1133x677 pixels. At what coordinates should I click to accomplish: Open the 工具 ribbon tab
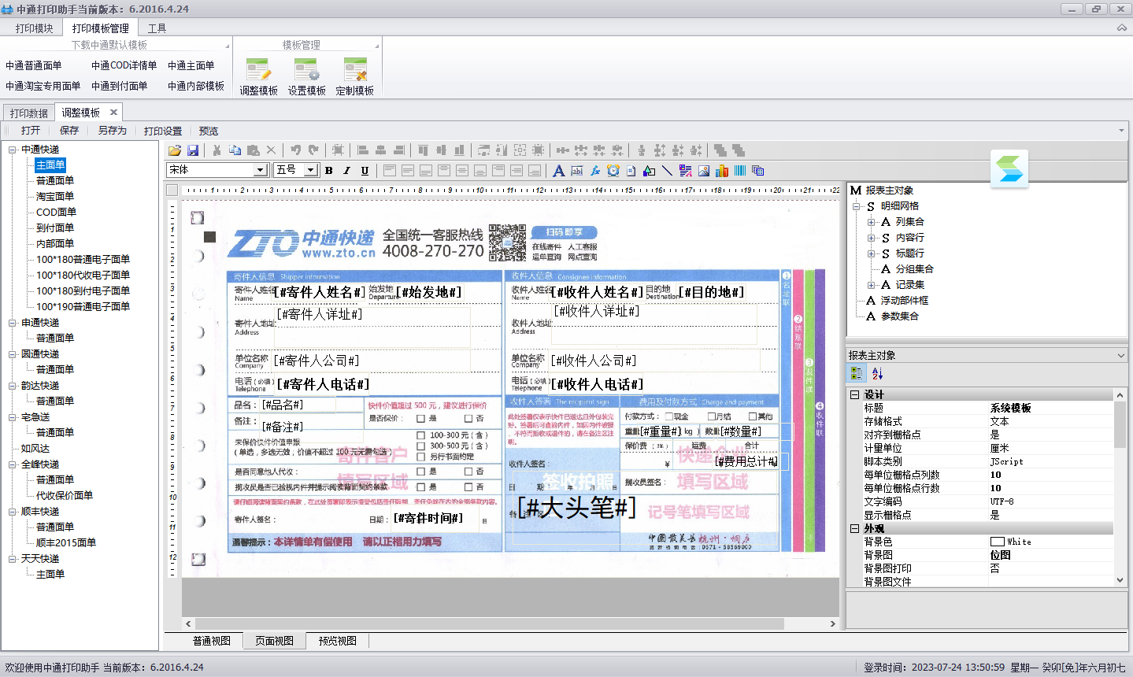click(157, 28)
